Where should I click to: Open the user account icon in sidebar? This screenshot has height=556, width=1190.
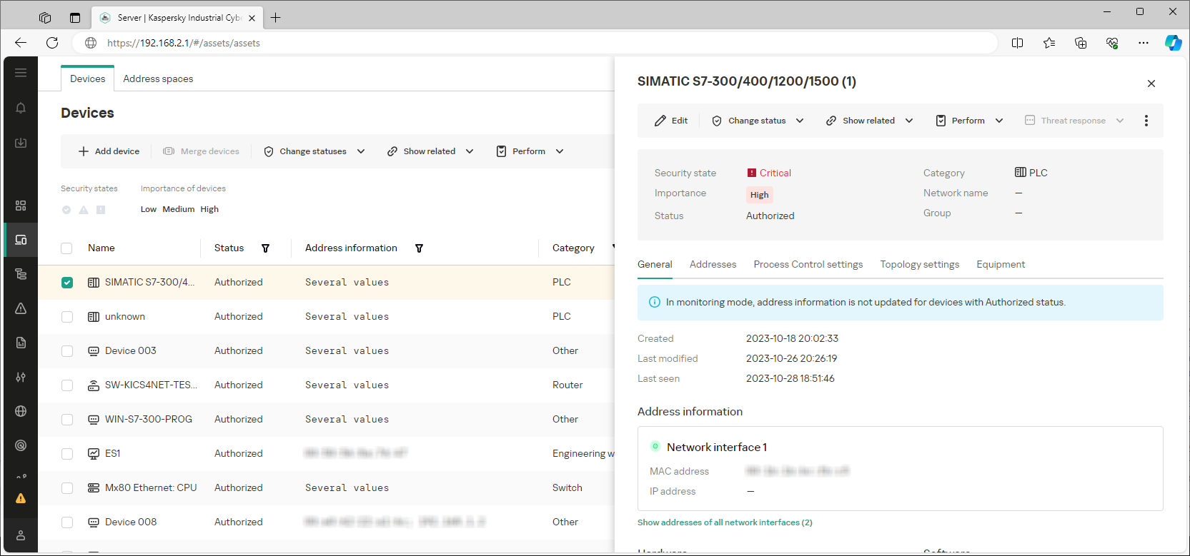point(21,535)
